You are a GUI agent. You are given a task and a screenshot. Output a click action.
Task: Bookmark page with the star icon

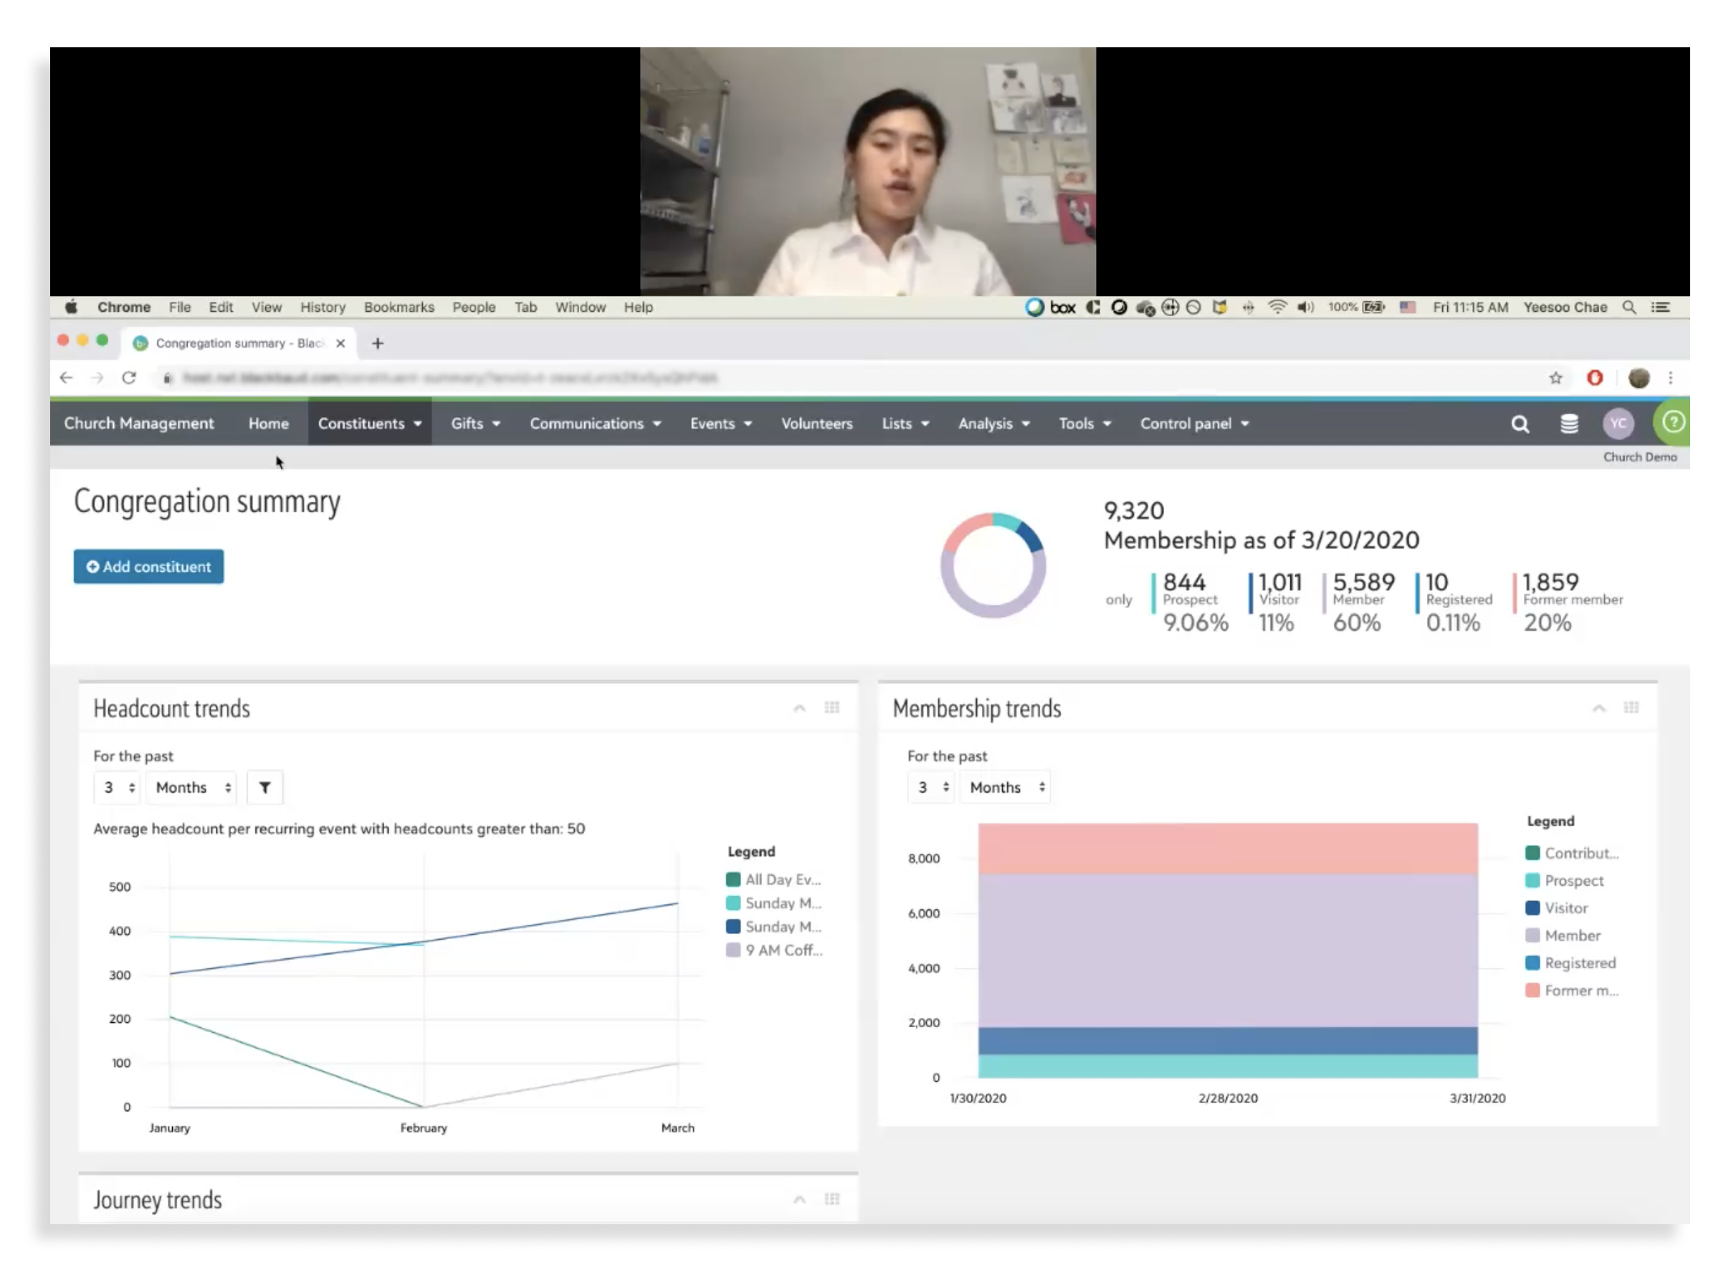1555,378
